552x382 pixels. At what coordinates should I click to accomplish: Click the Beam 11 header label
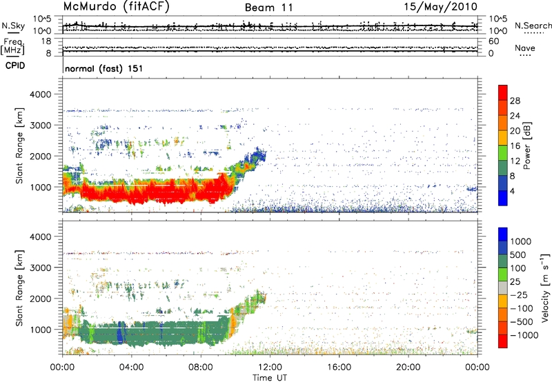pyautogui.click(x=269, y=8)
